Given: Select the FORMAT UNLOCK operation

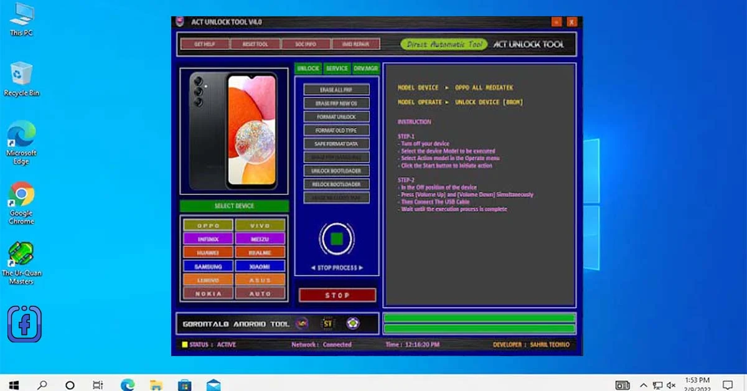Looking at the screenshot, I should pos(337,117).
